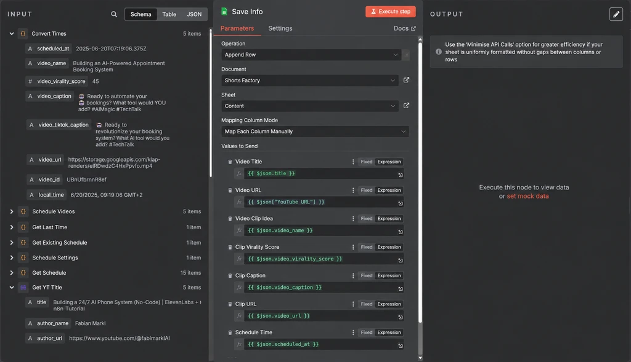Expand the Clip URL expression editor
The image size is (631, 362).
(401, 318)
